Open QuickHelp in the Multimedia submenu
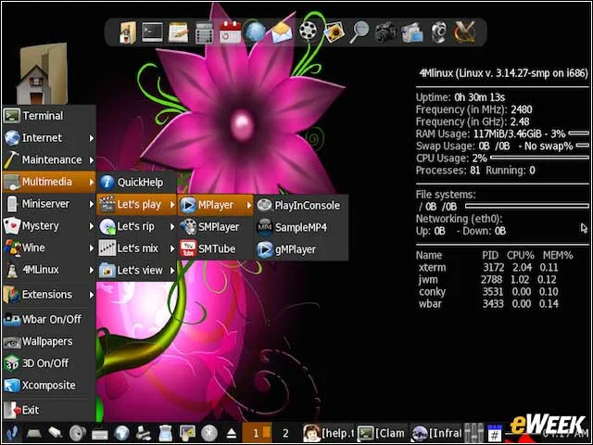This screenshot has height=445, width=593. click(137, 183)
